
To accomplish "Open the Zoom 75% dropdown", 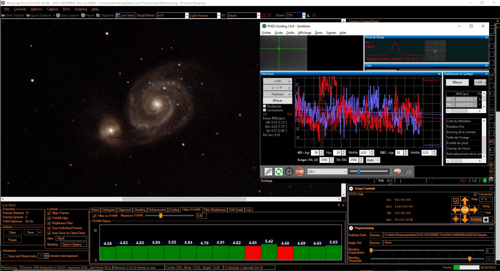I will click(x=304, y=16).
